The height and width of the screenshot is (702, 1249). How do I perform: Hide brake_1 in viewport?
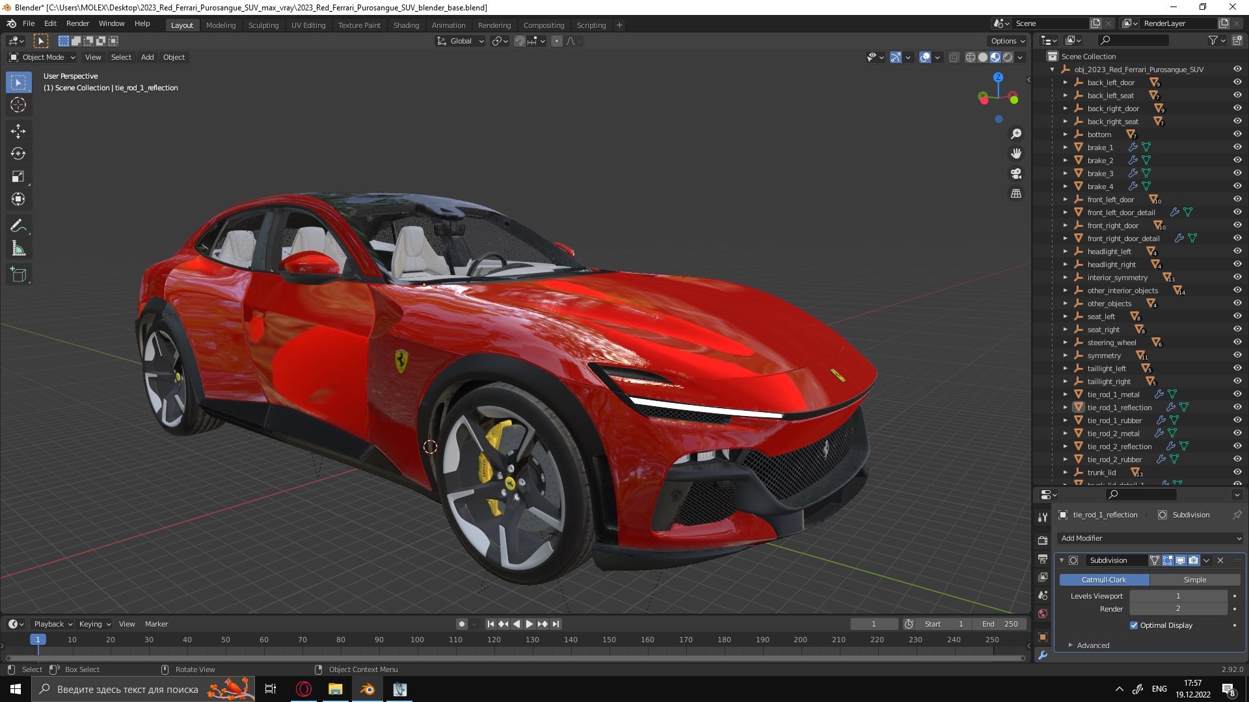1237,148
